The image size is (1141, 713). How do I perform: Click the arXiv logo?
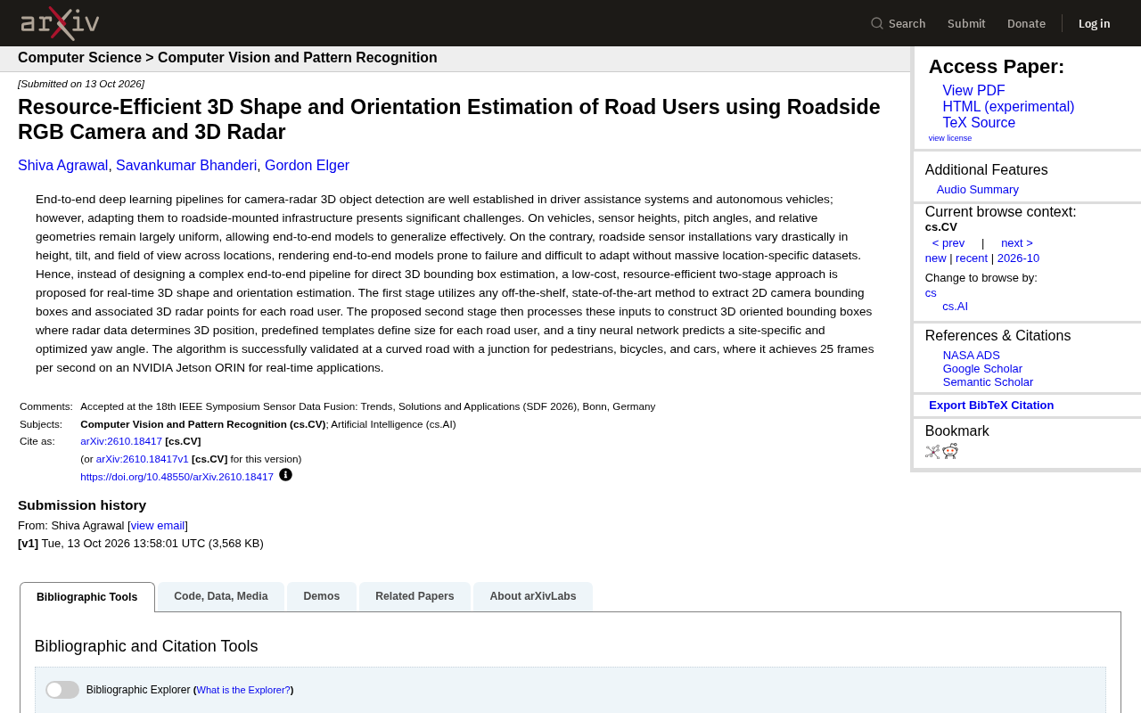(x=60, y=23)
